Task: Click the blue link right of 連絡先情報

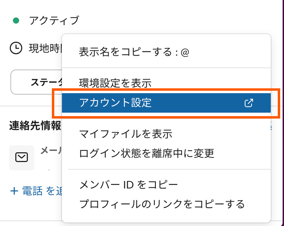Action: point(271,127)
